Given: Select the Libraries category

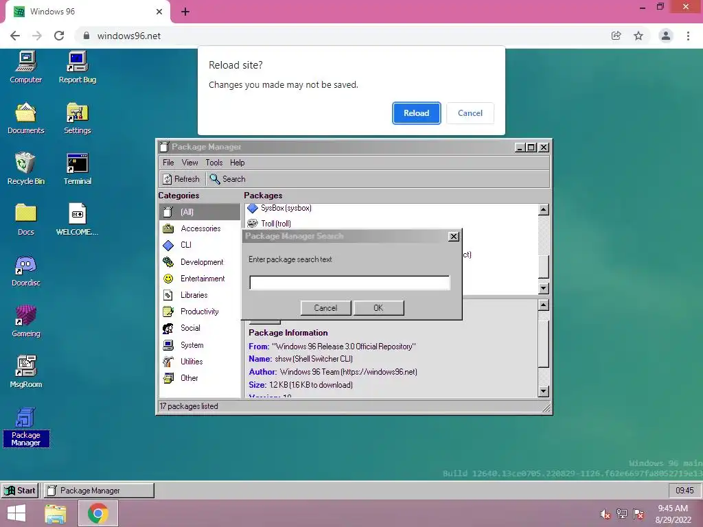Looking at the screenshot, I should pos(200,295).
